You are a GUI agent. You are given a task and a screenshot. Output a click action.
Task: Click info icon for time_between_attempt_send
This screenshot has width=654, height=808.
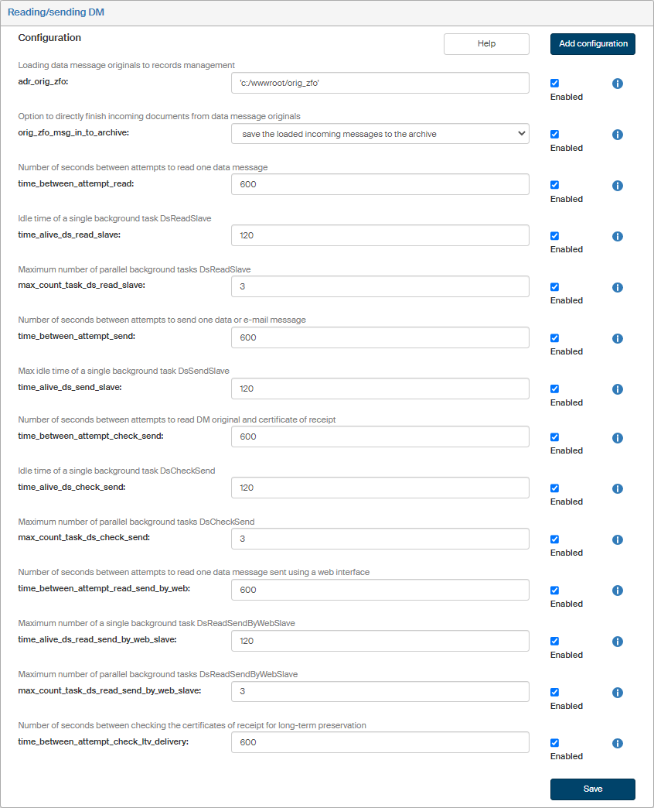[618, 338]
